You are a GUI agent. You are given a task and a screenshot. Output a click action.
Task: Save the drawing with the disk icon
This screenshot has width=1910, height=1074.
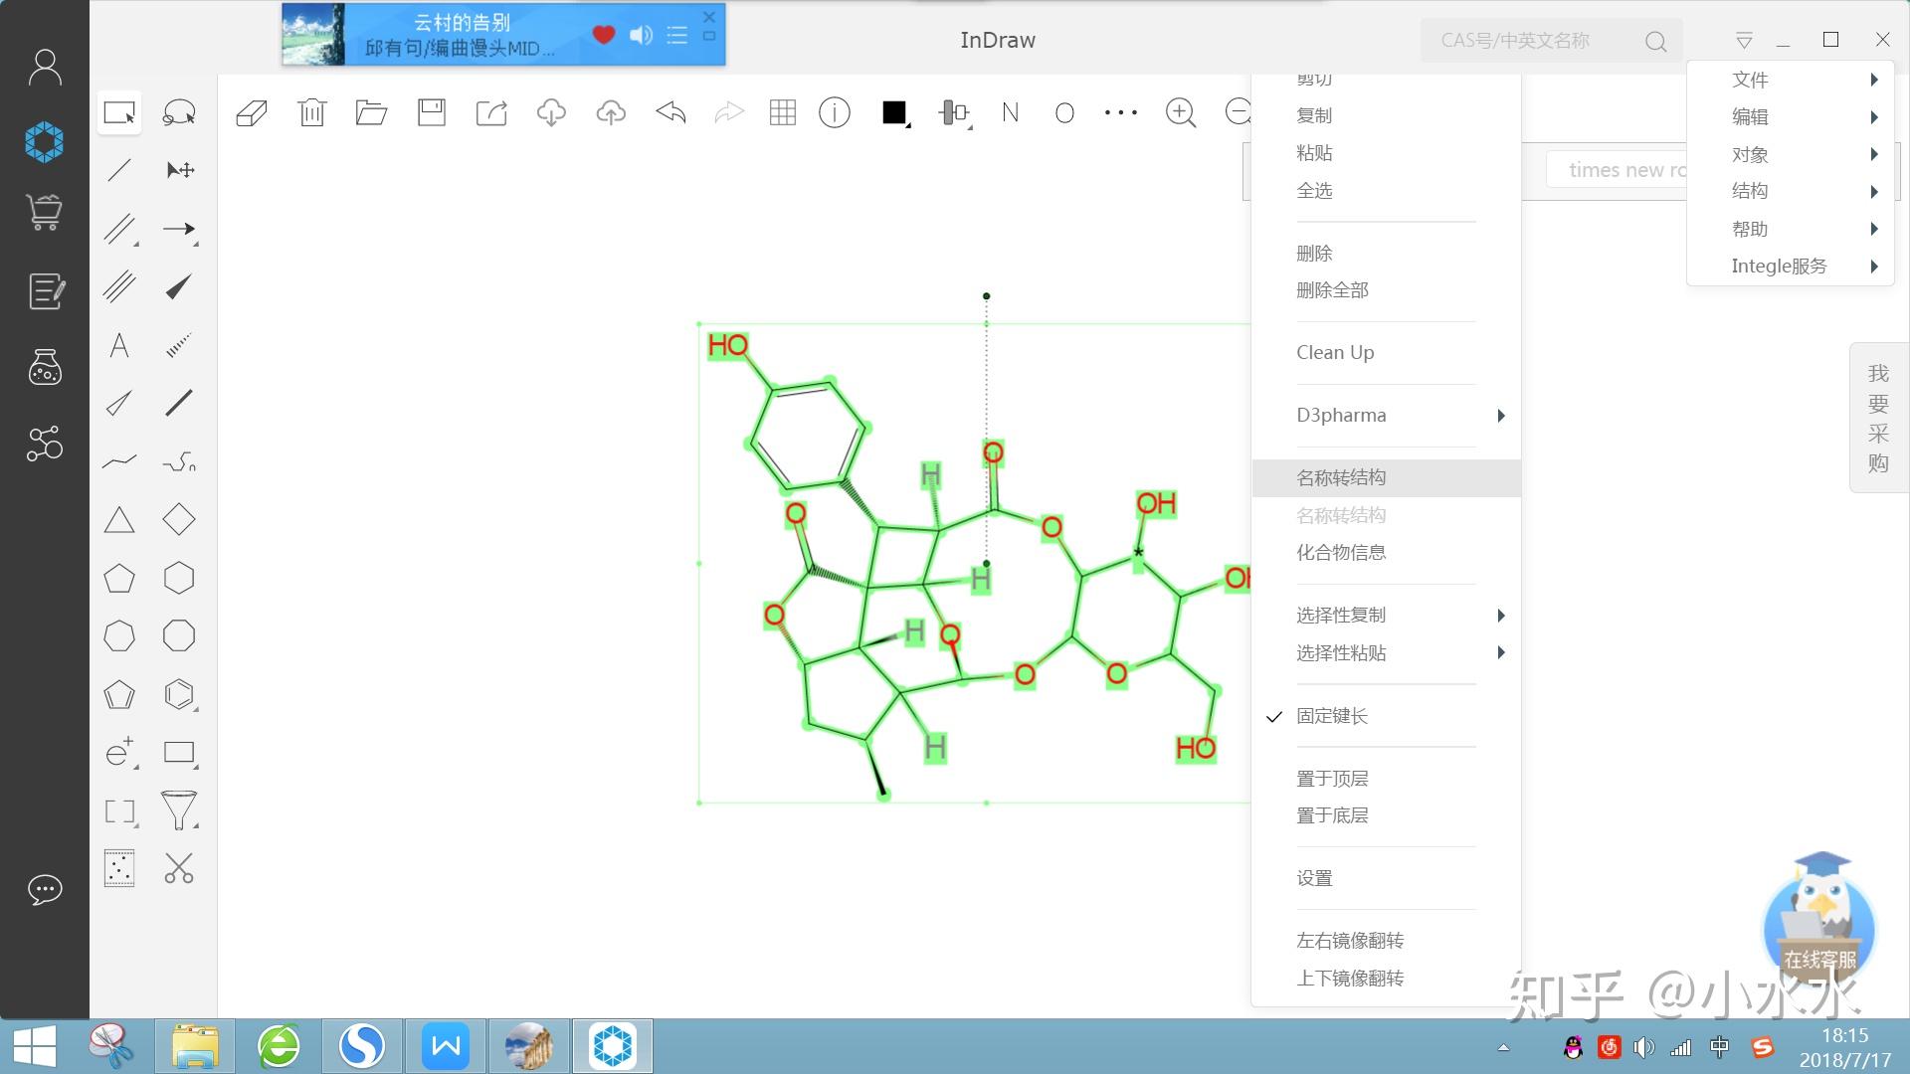click(x=431, y=112)
